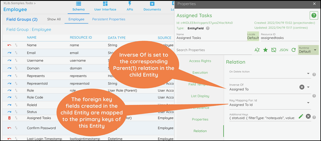The height and width of the screenshot is (141, 321).
Task: Sort properties alphabetically with AZ icon
Action: point(257,50)
